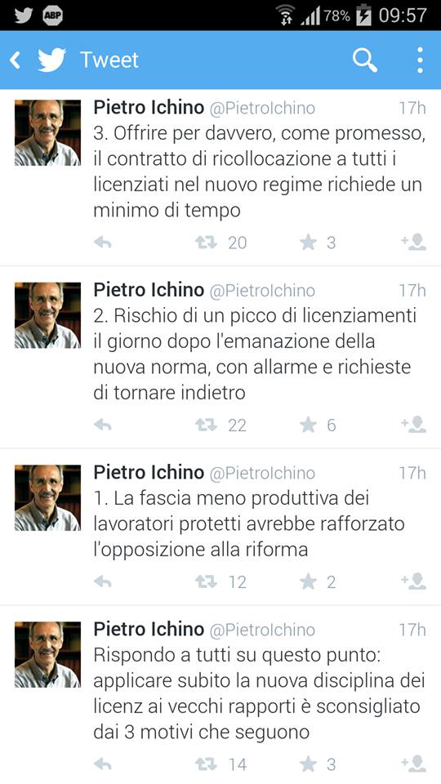
Task: Open the Twitter bird logo in header
Action: [x=52, y=60]
